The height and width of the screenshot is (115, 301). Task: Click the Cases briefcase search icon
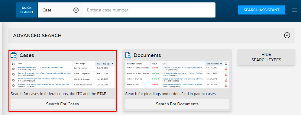tap(14, 55)
